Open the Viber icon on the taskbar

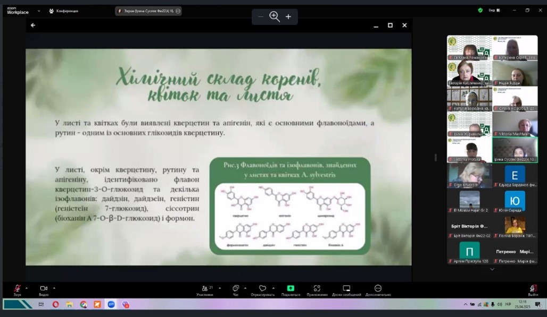pos(126,304)
